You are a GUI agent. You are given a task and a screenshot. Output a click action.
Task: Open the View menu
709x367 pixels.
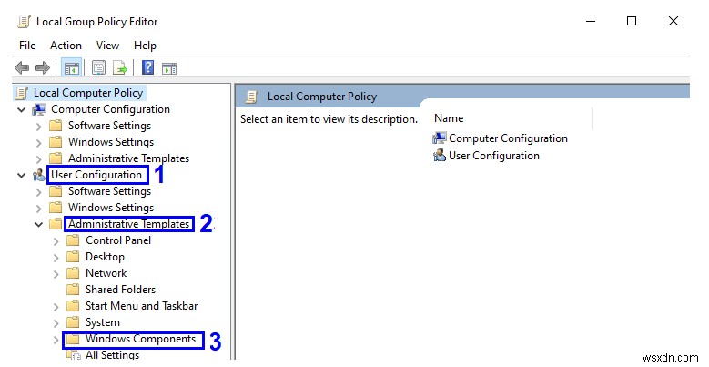pyautogui.click(x=107, y=46)
